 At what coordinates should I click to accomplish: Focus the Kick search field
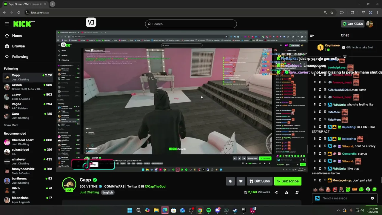tap(191, 24)
